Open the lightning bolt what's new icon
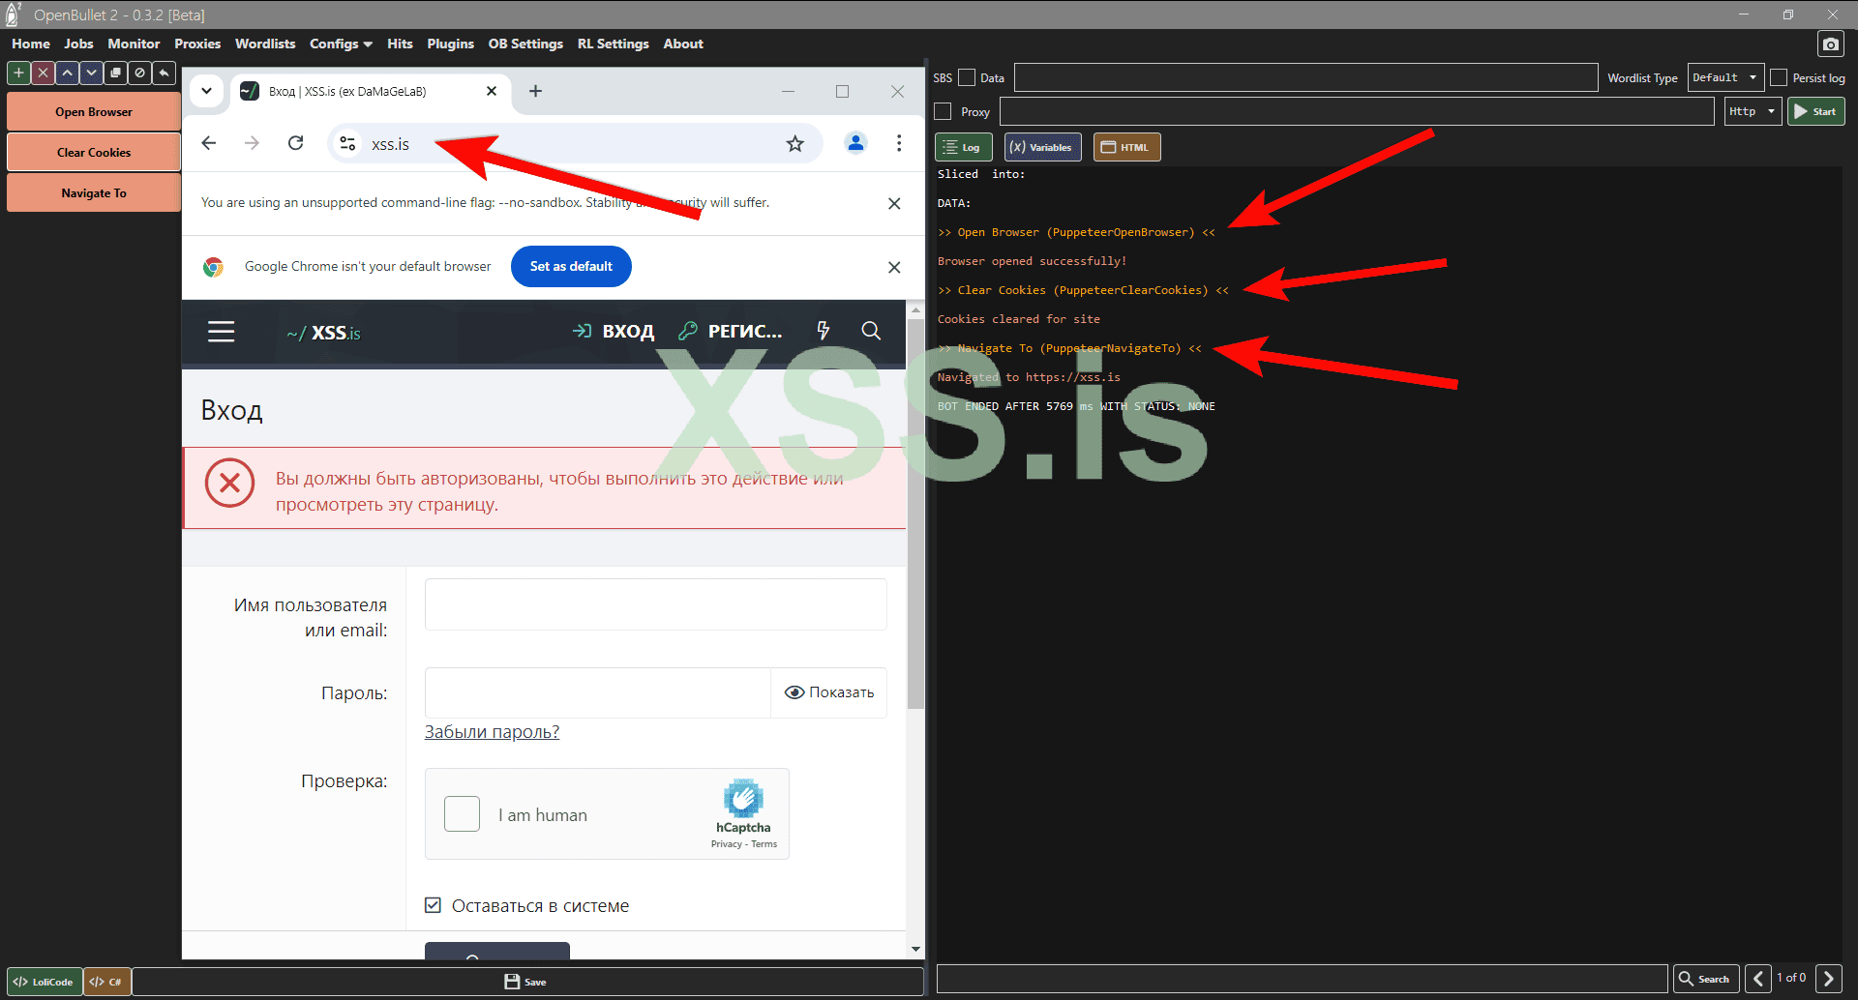Screen dimensions: 1858x1000 click(x=824, y=331)
